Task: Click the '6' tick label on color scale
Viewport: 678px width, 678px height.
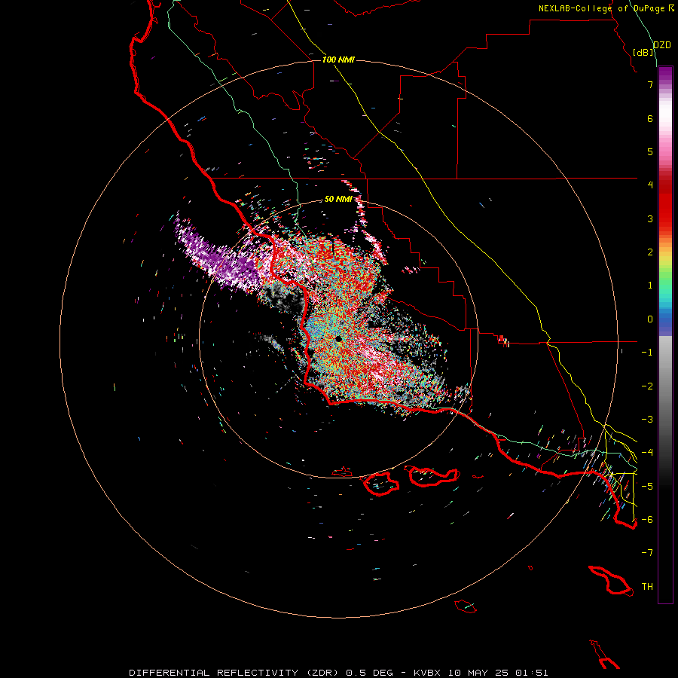Action: [650, 118]
